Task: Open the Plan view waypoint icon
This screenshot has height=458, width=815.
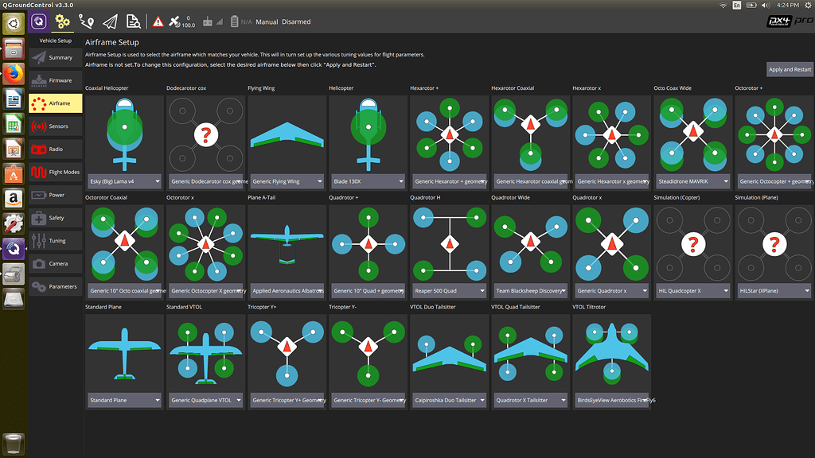Action: (86, 21)
